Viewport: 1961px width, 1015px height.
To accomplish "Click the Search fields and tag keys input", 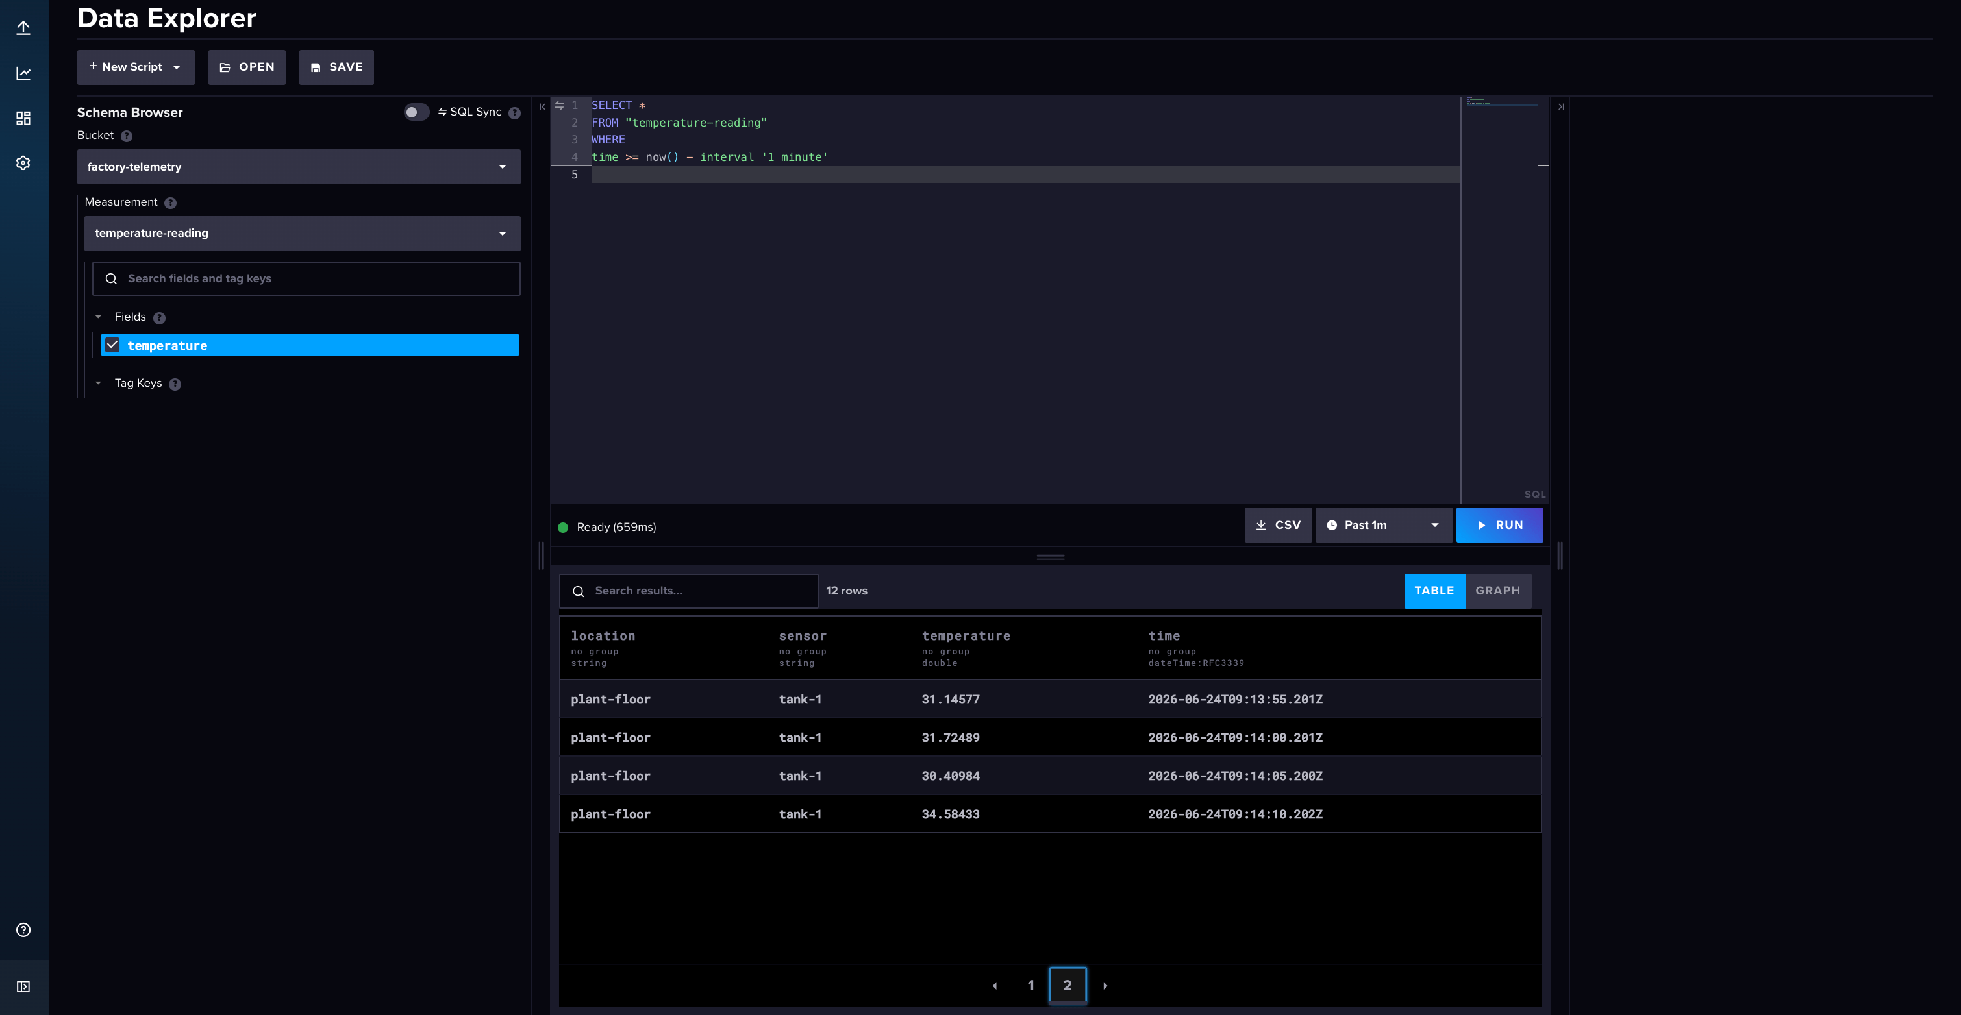I will point(306,278).
